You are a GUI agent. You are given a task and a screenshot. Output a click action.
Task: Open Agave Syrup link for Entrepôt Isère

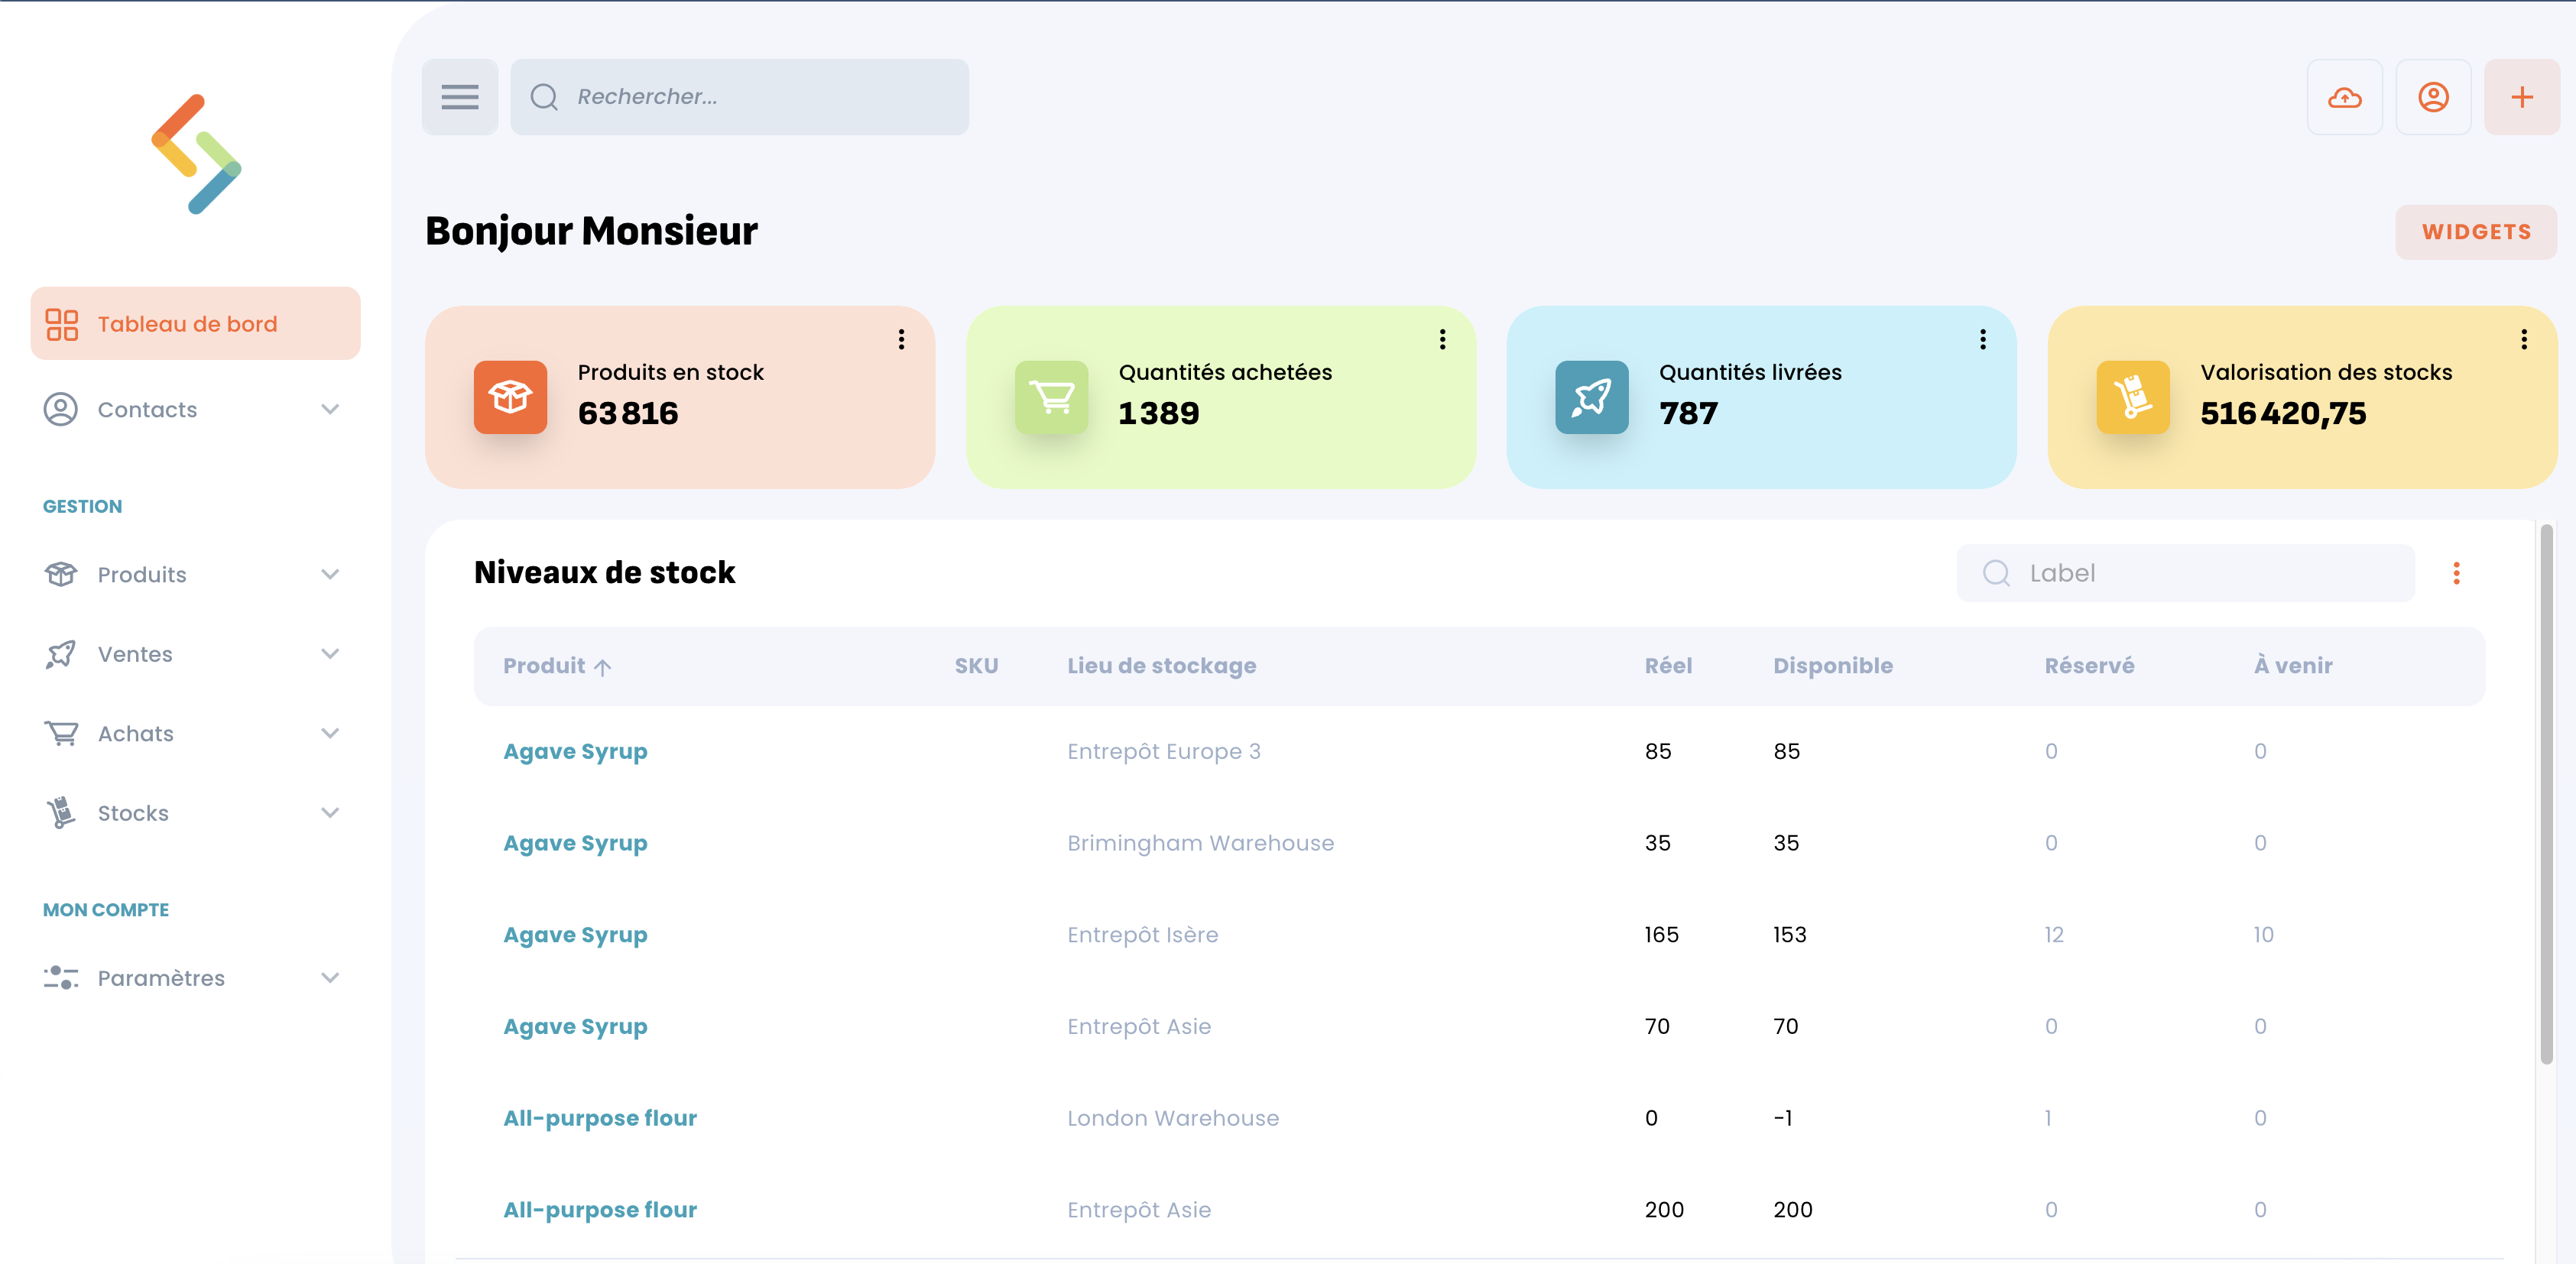[x=575, y=935]
